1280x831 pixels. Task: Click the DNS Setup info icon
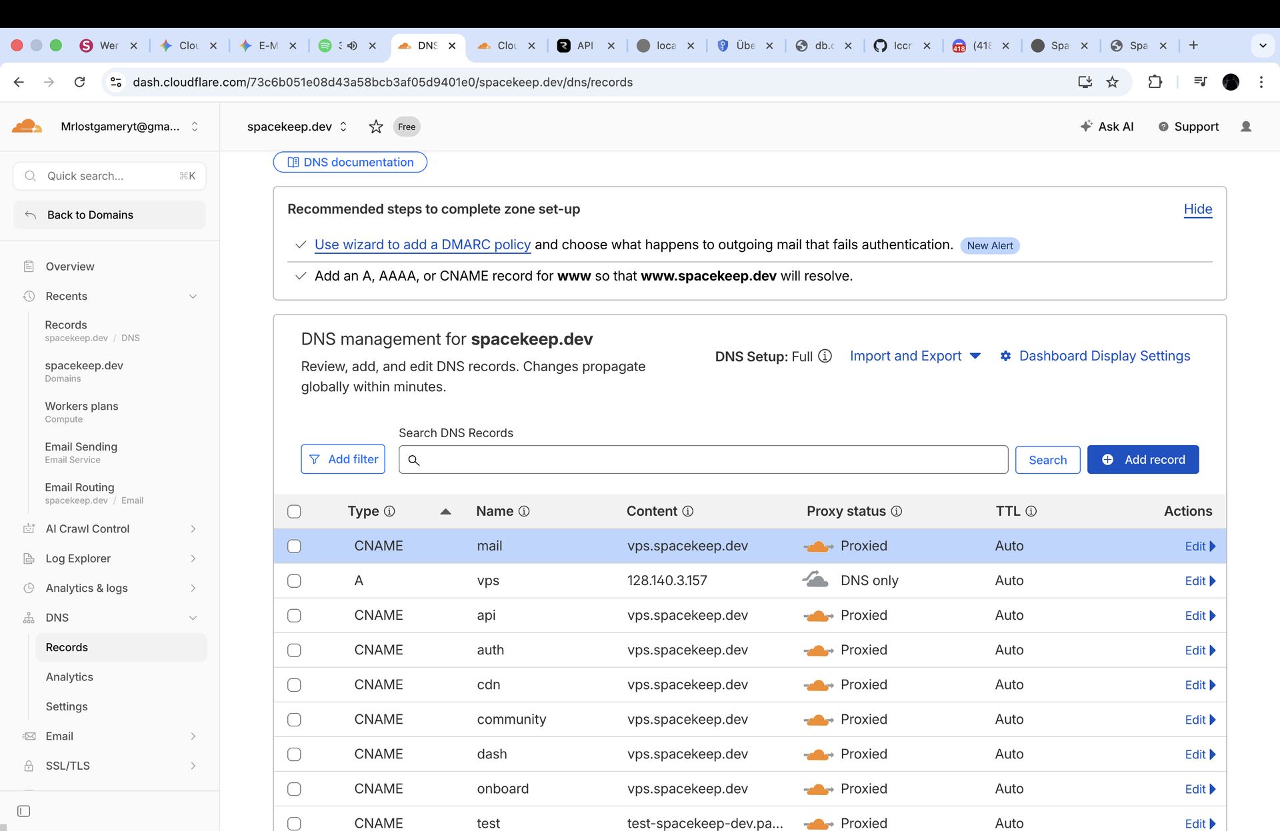pos(825,356)
